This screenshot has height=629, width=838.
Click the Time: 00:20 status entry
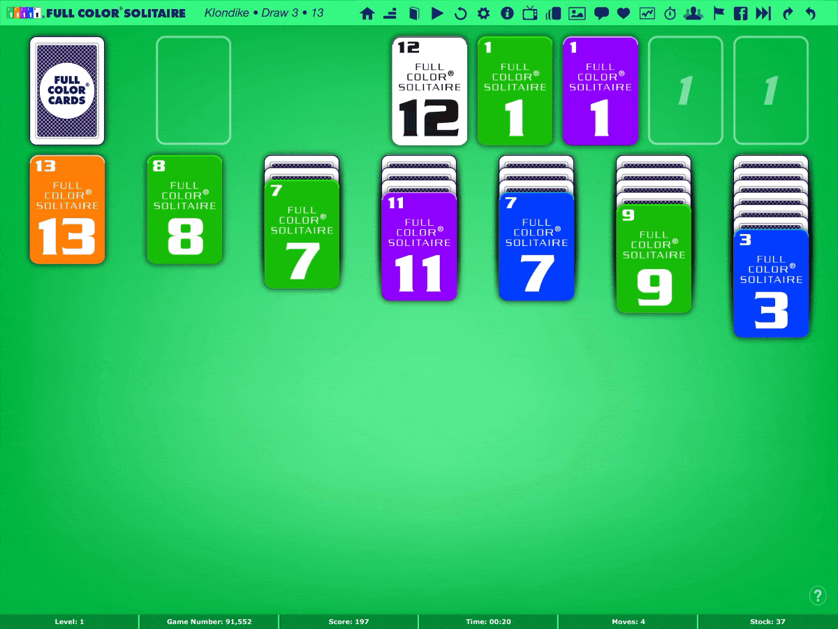tap(488, 621)
